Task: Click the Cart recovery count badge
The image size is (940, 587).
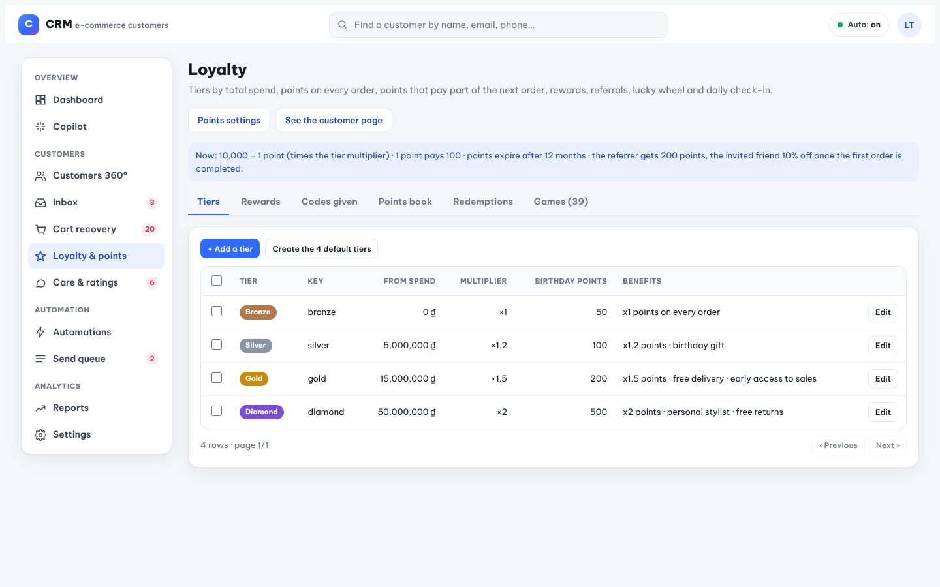Action: tap(149, 229)
